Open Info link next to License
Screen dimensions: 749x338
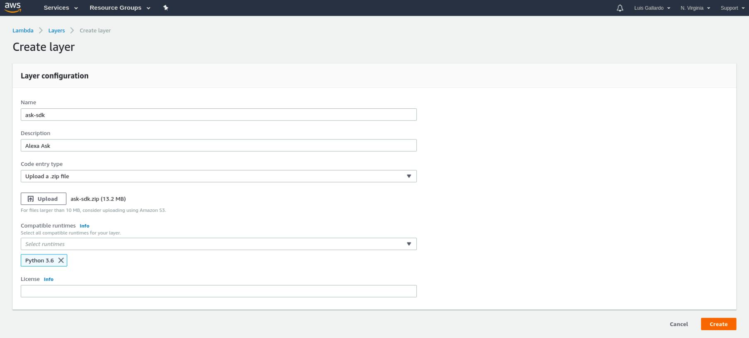pos(48,279)
